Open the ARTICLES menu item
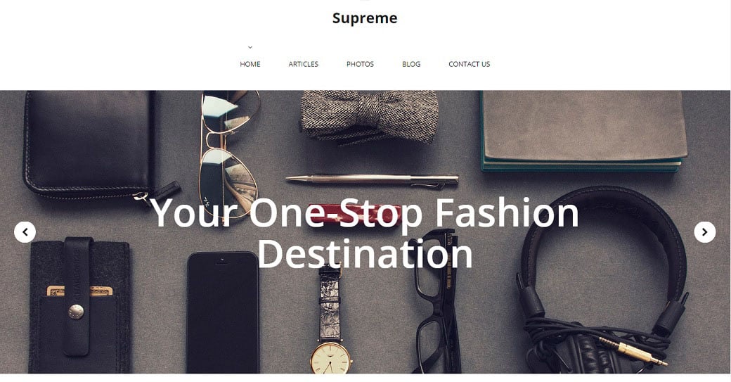Screen dimensions: 731x382 (x=303, y=64)
